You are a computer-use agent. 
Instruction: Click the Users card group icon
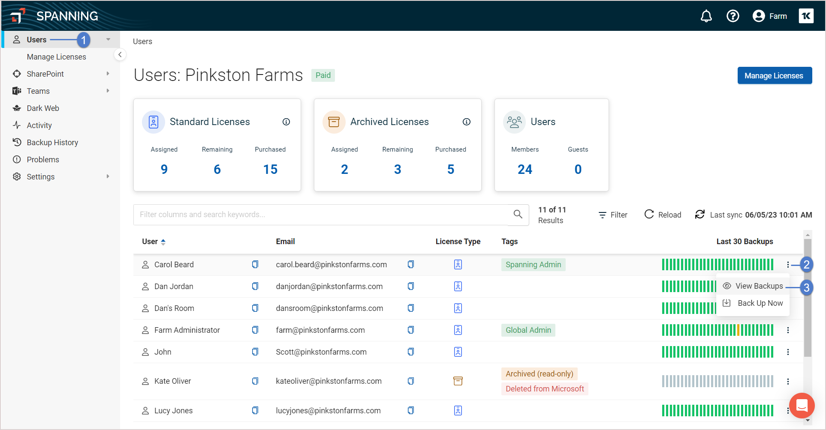tap(514, 122)
